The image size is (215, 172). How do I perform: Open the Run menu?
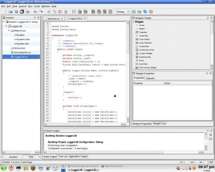(30, 6)
